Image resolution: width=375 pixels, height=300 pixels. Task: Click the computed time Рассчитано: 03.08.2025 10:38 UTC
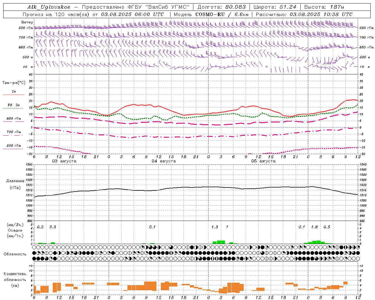click(304, 14)
